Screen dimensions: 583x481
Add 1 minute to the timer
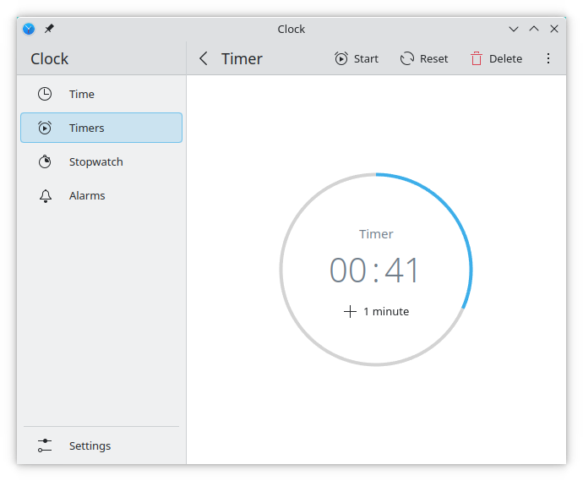[376, 311]
